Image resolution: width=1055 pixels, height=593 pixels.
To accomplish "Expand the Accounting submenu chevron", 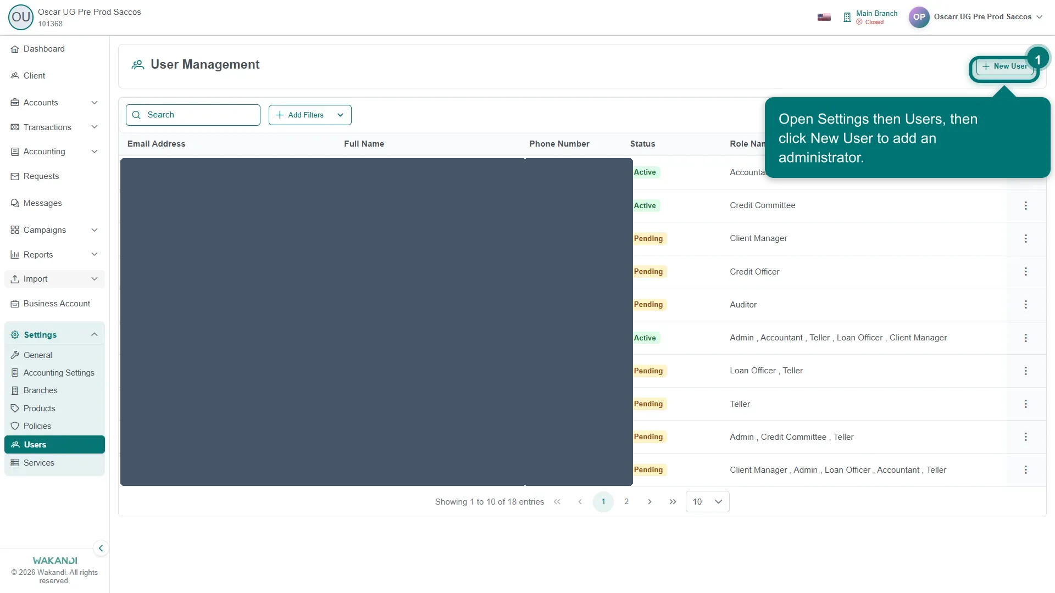I will click(95, 152).
